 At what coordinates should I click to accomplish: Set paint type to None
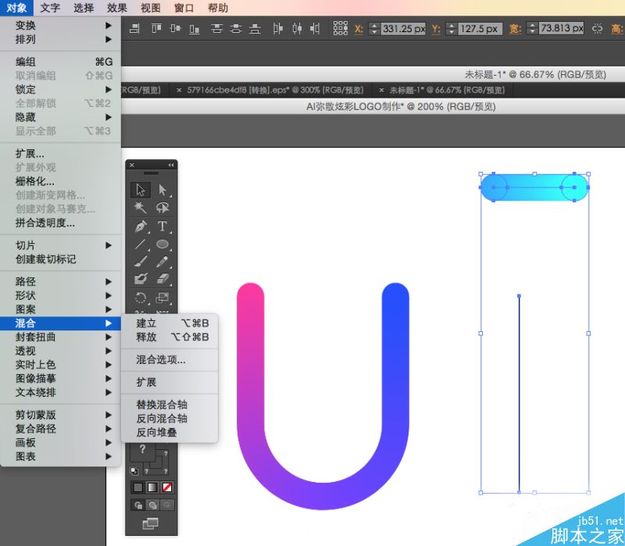tap(167, 487)
